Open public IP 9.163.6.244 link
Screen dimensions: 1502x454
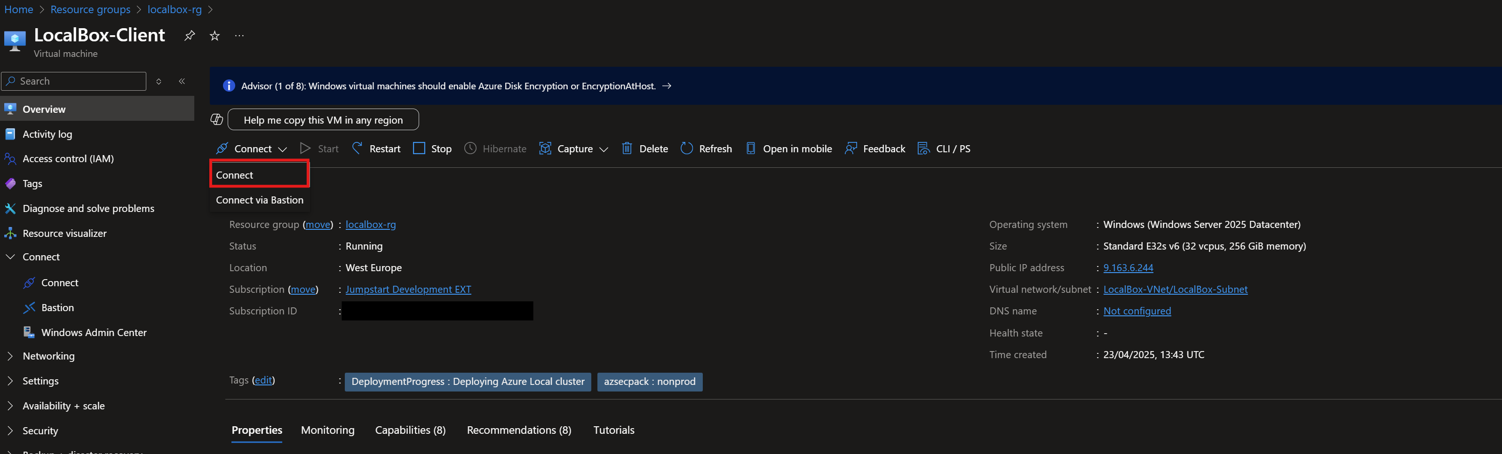(1128, 268)
